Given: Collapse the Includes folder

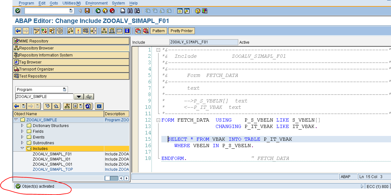Looking at the screenshot, I should click(x=22, y=148).
